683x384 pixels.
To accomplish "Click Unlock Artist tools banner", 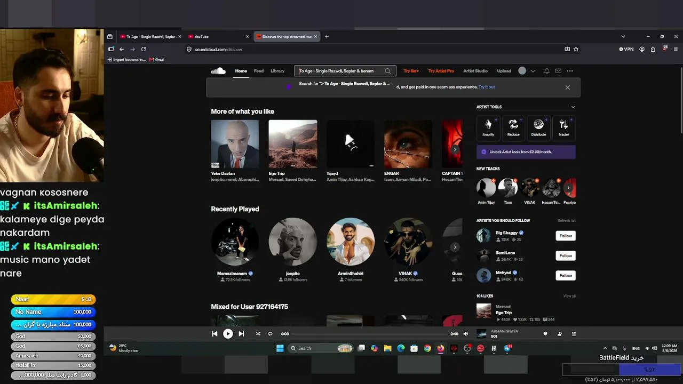I will click(526, 152).
